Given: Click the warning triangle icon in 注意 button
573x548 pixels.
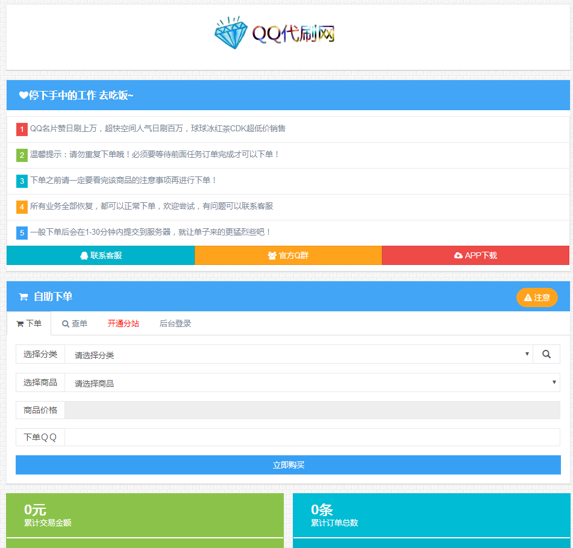Looking at the screenshot, I should click(527, 297).
